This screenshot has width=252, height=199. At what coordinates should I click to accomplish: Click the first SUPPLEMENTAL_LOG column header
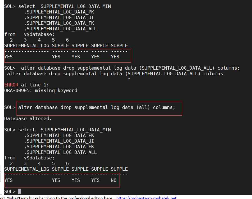pos(27,45)
